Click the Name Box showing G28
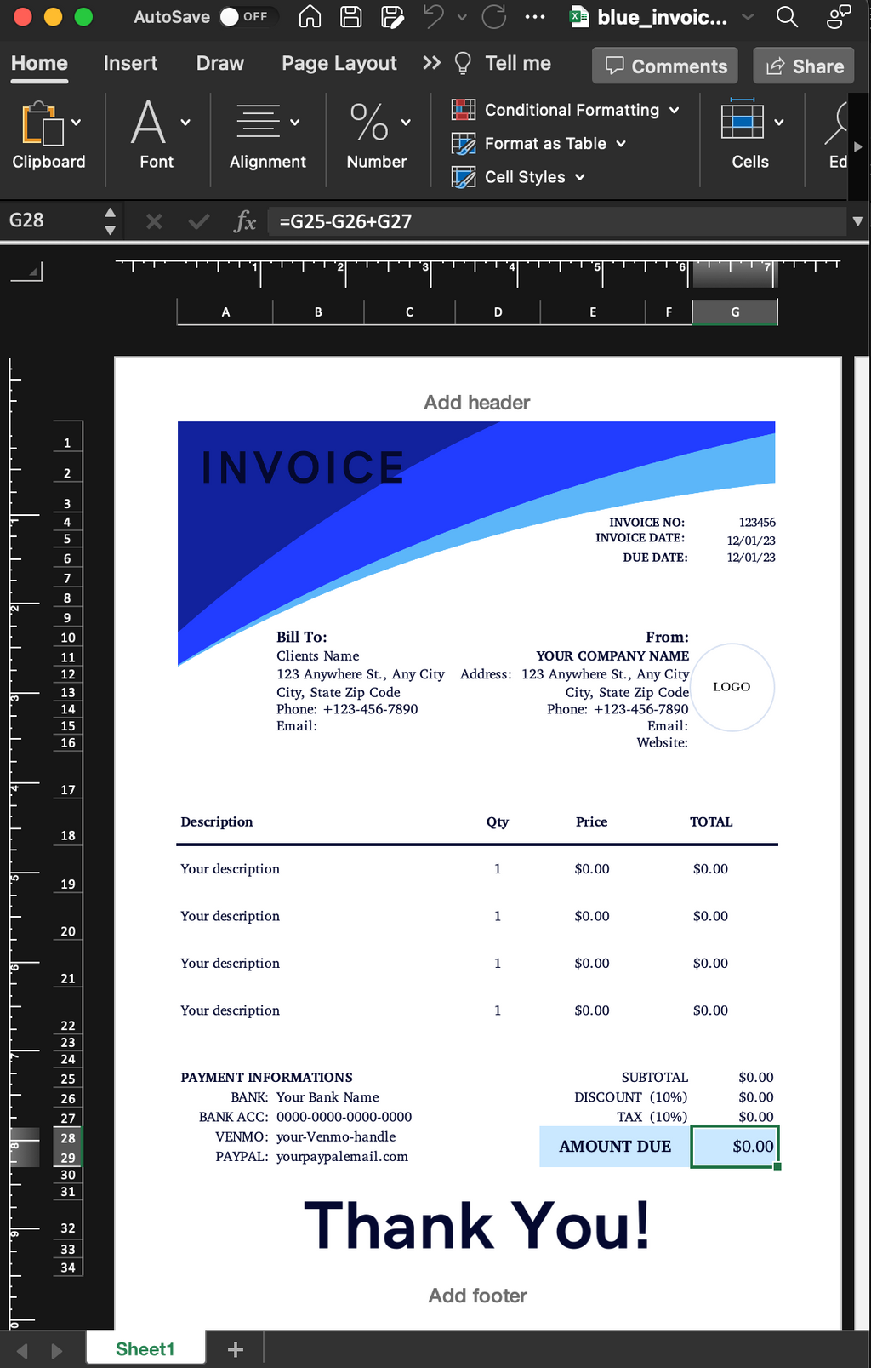This screenshot has width=871, height=1368. point(51,221)
